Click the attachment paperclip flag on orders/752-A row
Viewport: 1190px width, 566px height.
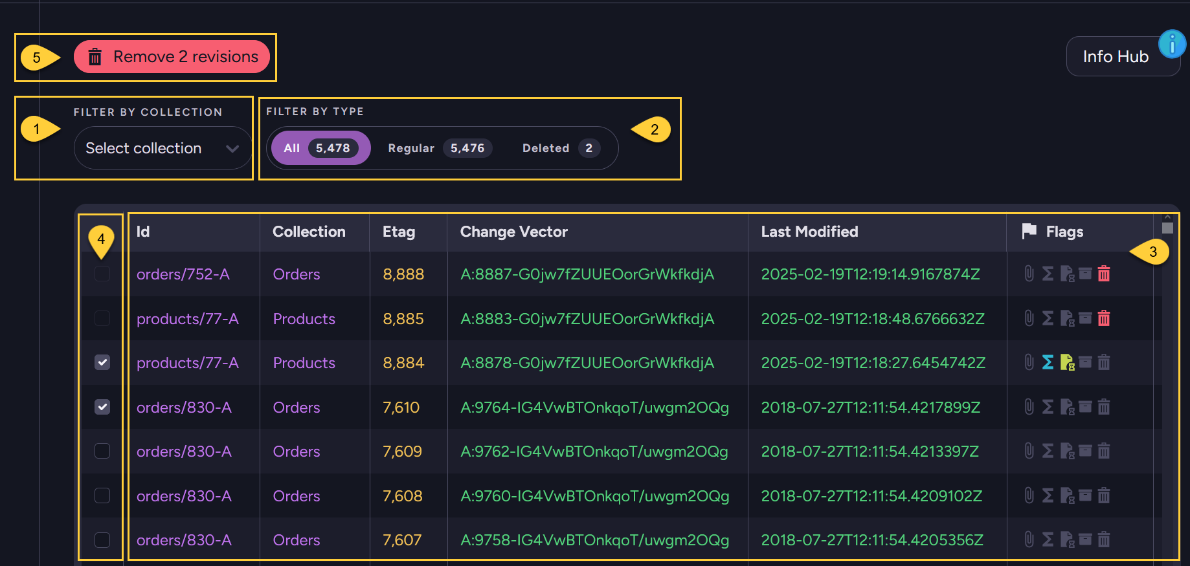[x=1029, y=274]
